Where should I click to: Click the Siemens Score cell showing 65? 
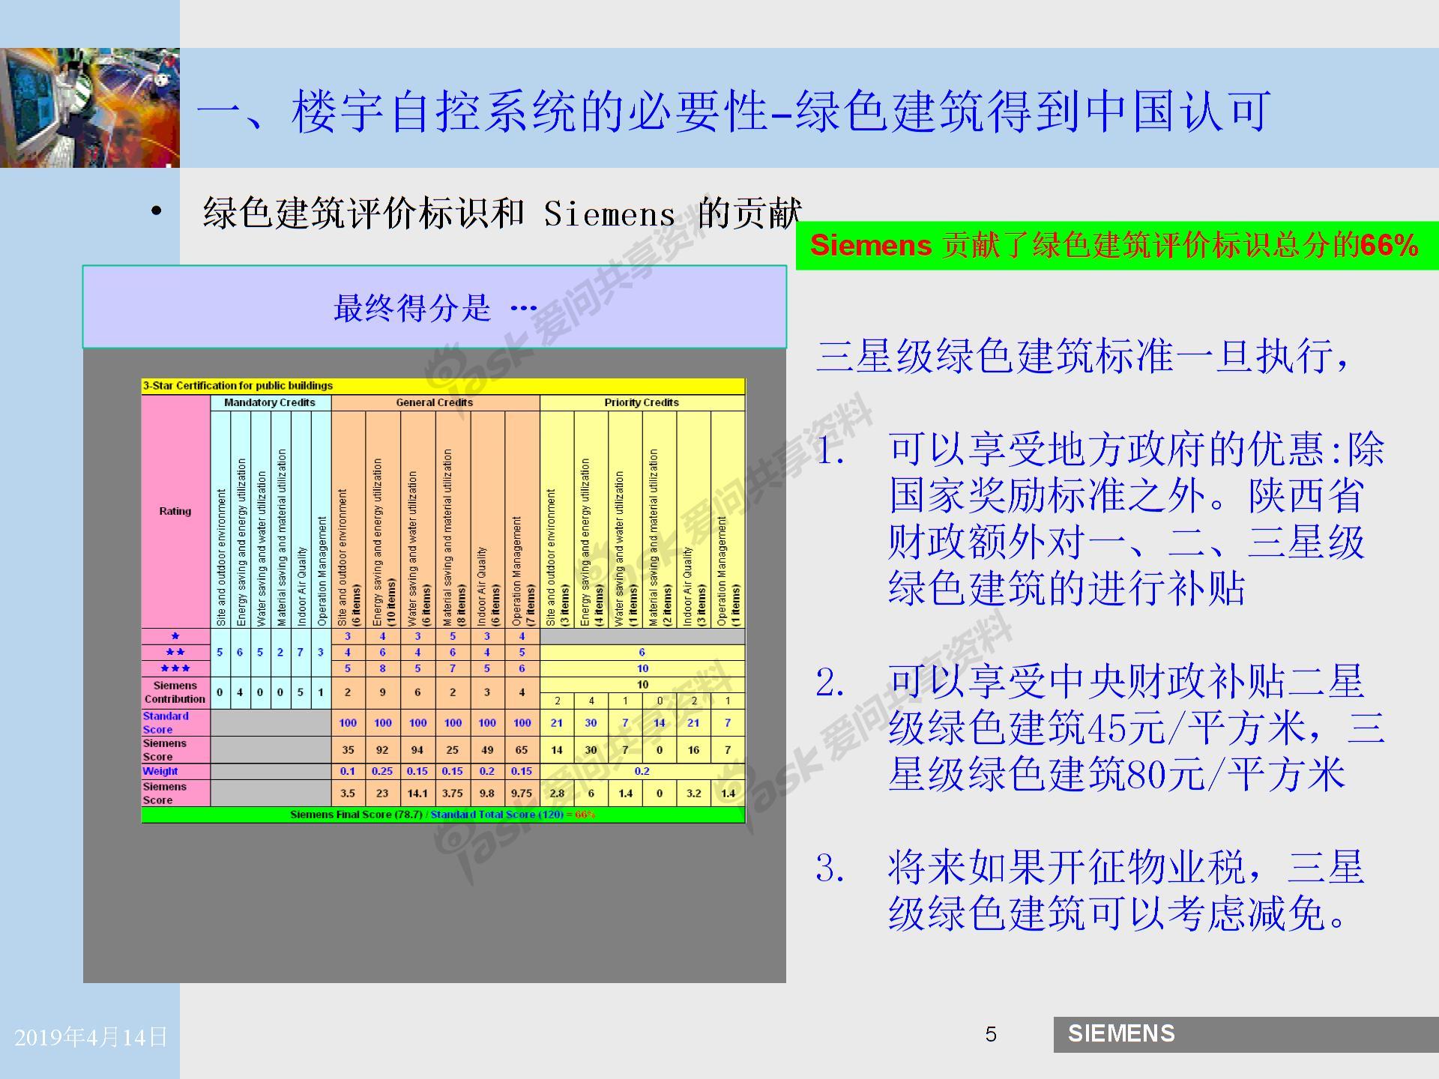(x=522, y=750)
